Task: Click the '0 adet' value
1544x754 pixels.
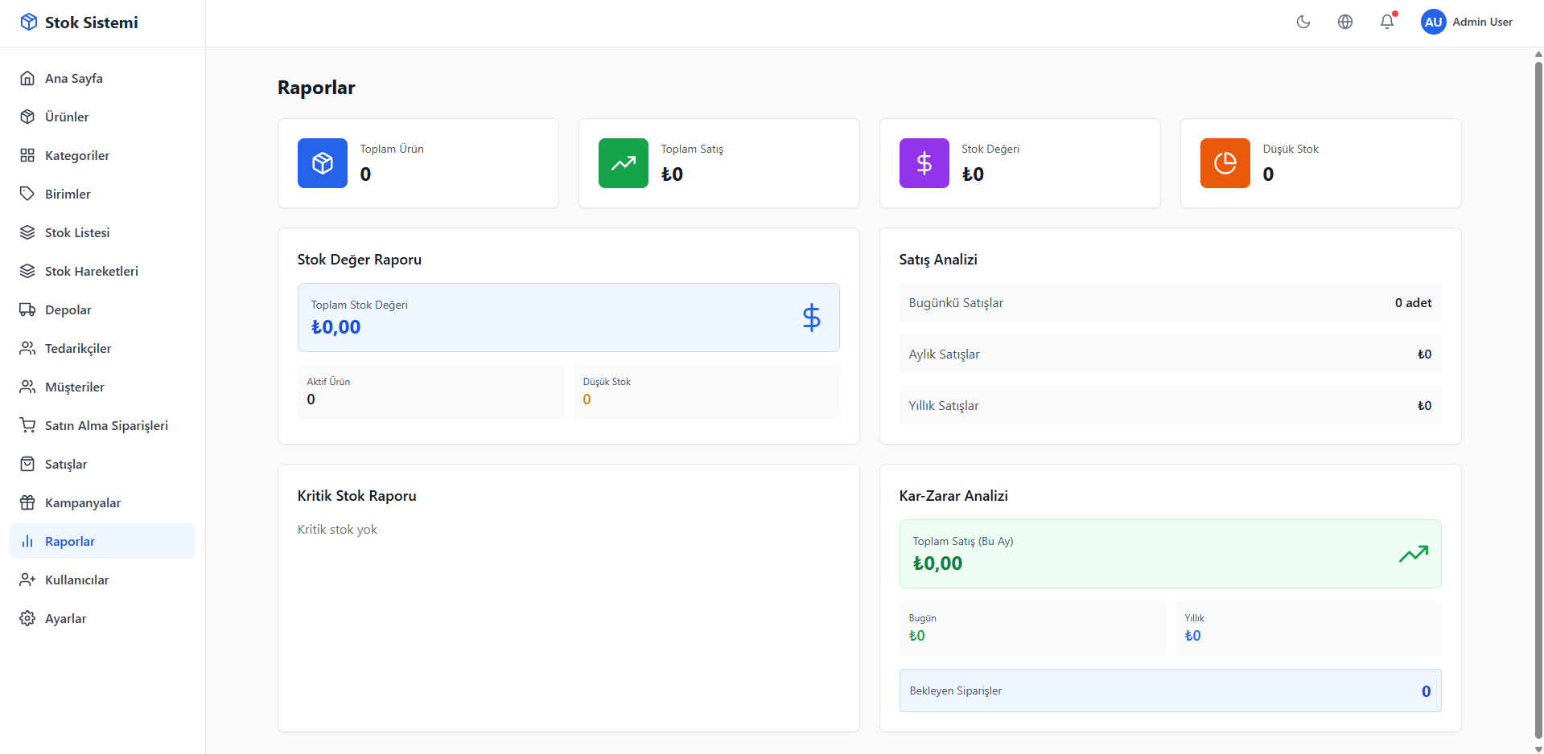Action: point(1414,302)
